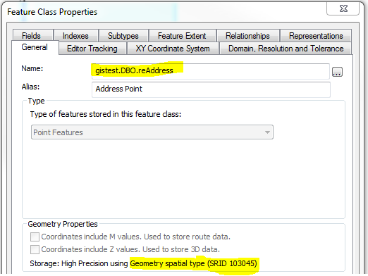Screen dimensions: 368x276
Task: Click the ellipsis button beside Name
Action: pyautogui.click(x=337, y=72)
